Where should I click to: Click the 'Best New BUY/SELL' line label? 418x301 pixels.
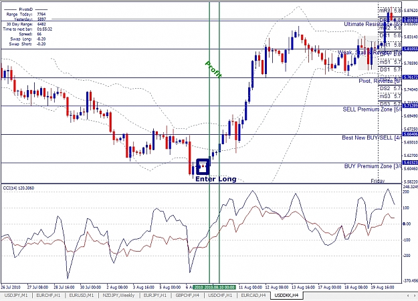tap(372, 137)
